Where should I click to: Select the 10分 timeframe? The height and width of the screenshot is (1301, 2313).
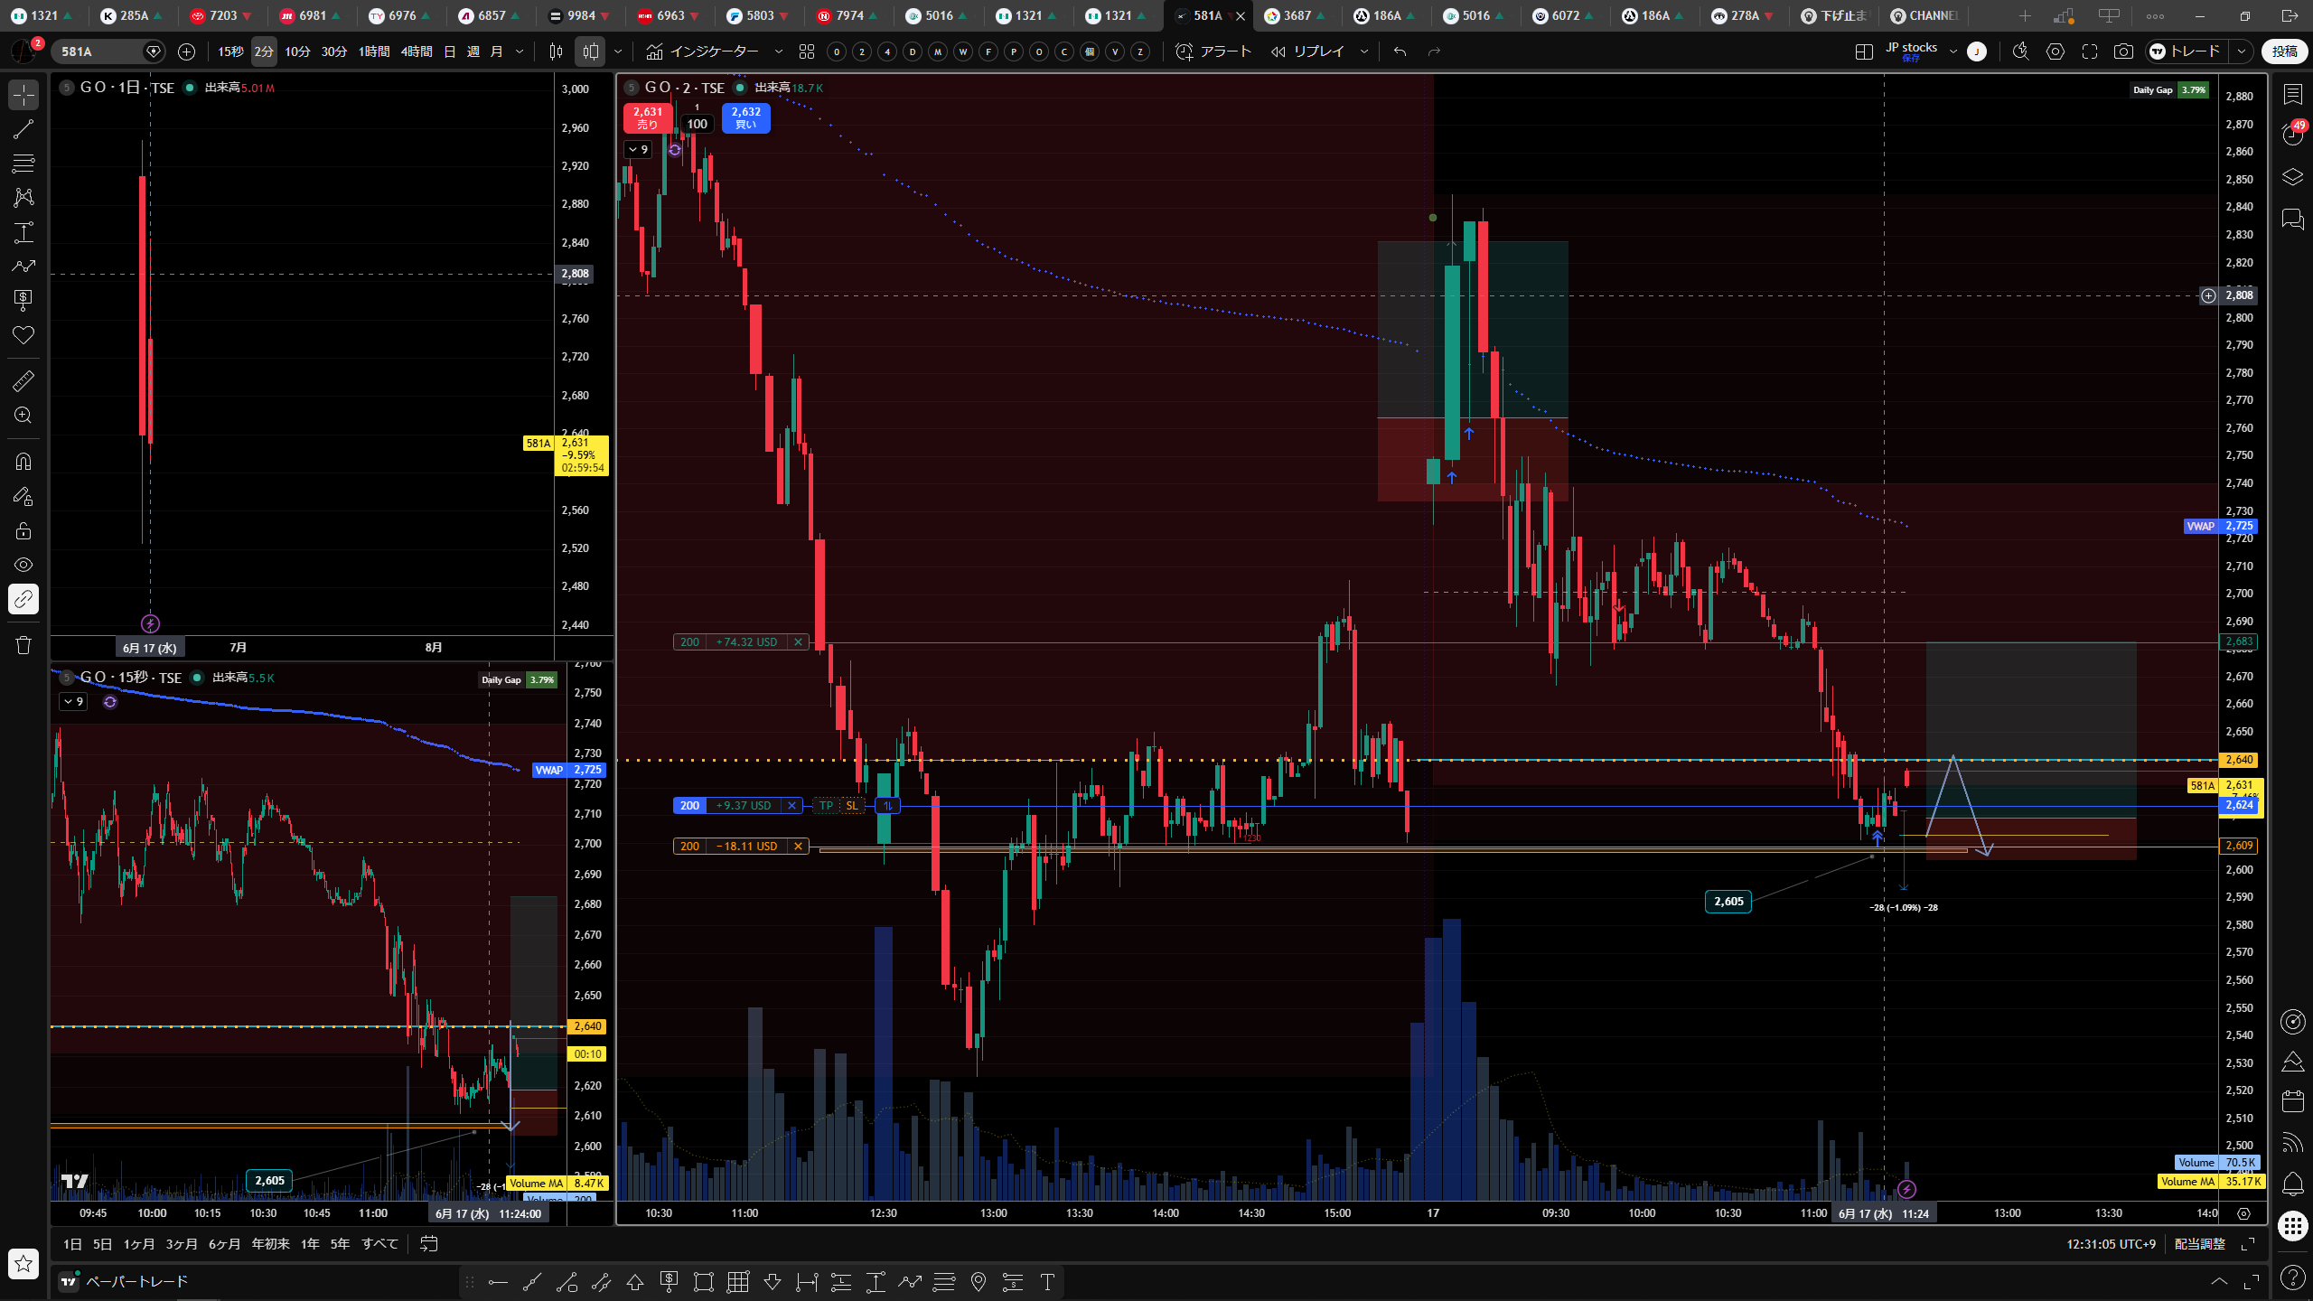coord(297,51)
